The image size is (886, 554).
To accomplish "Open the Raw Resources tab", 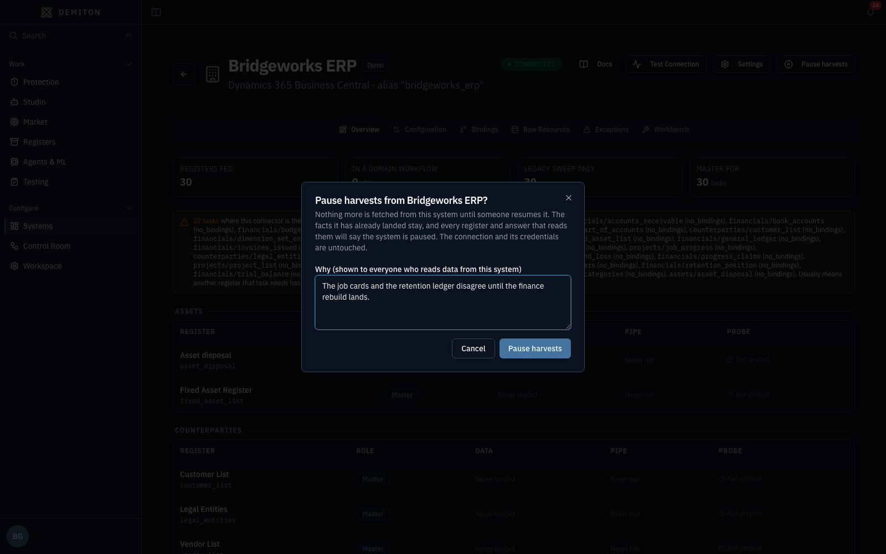I will (x=540, y=130).
